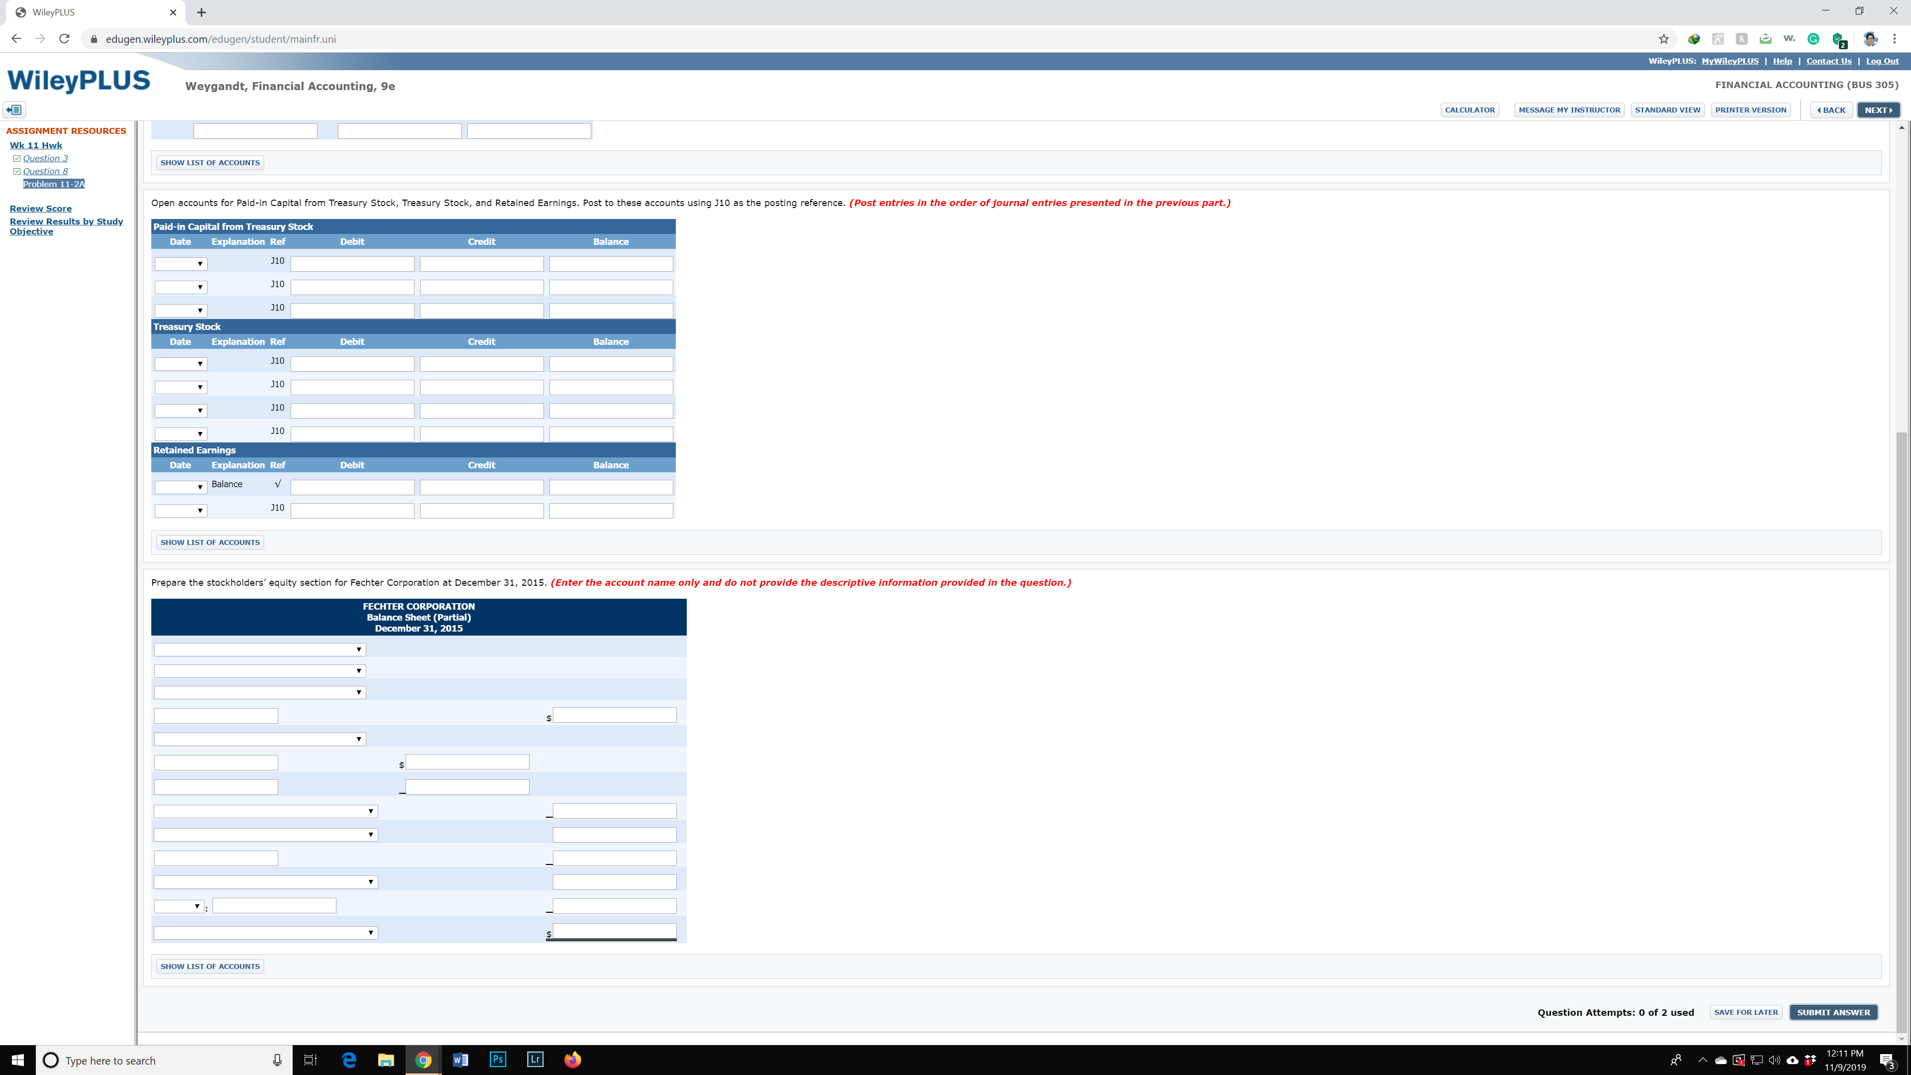This screenshot has width=1911, height=1075.
Task: Open Photoshop from the taskbar
Action: point(498,1060)
